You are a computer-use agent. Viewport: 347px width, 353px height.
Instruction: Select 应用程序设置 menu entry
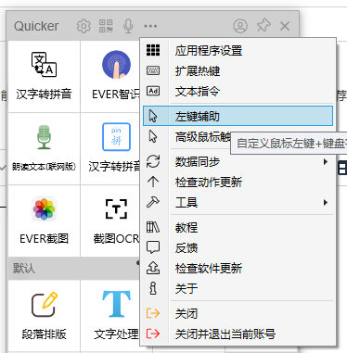tap(238, 50)
